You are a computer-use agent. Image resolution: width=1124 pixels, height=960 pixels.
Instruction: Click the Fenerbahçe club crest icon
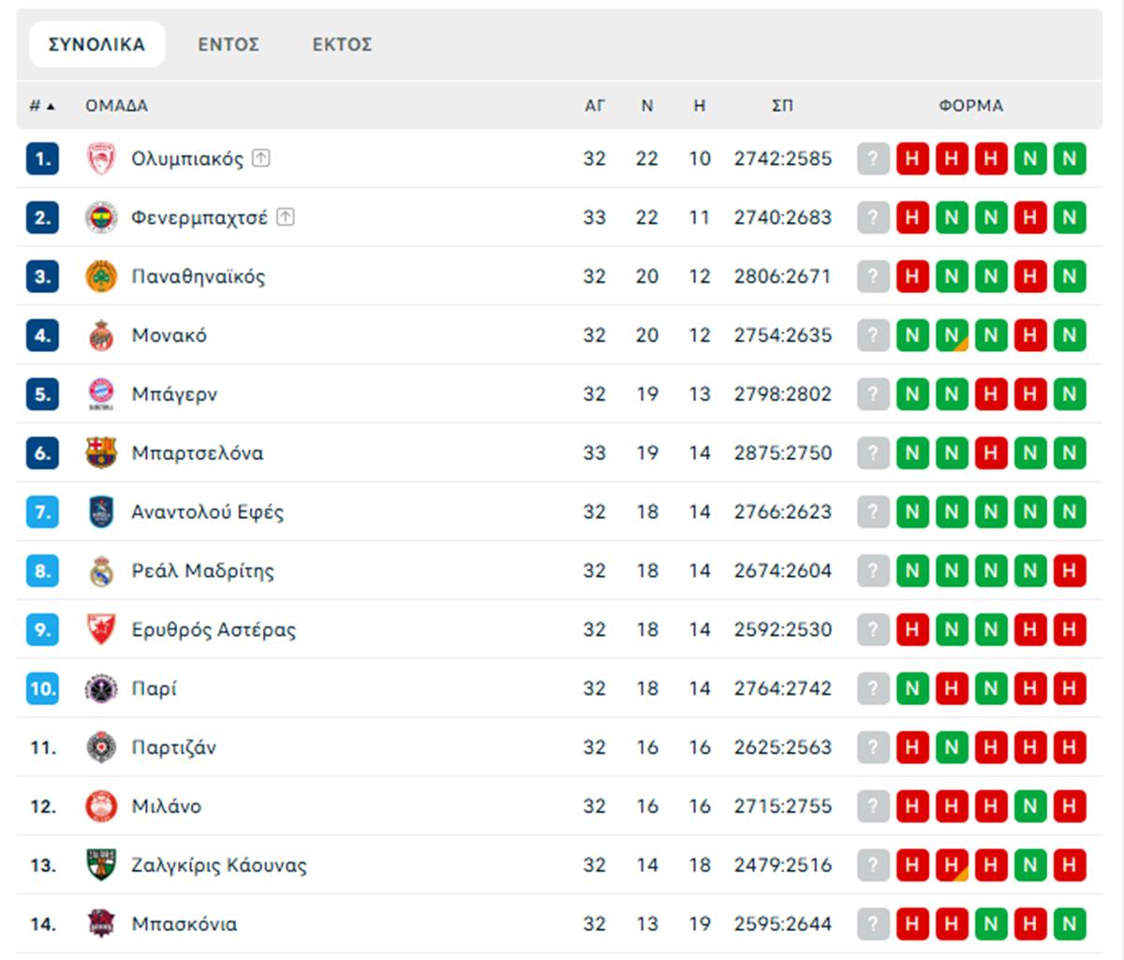(101, 218)
